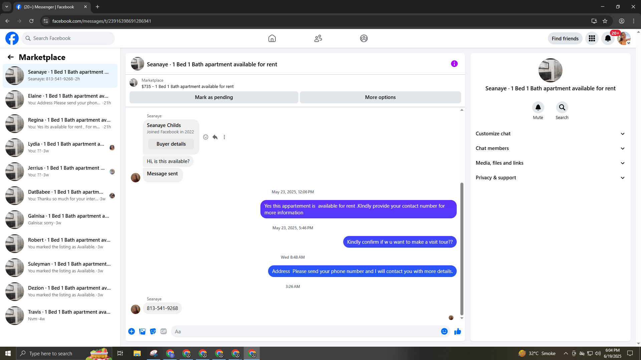Image resolution: width=641 pixels, height=360 pixels.
Task: Open More options for the listing
Action: 380,97
